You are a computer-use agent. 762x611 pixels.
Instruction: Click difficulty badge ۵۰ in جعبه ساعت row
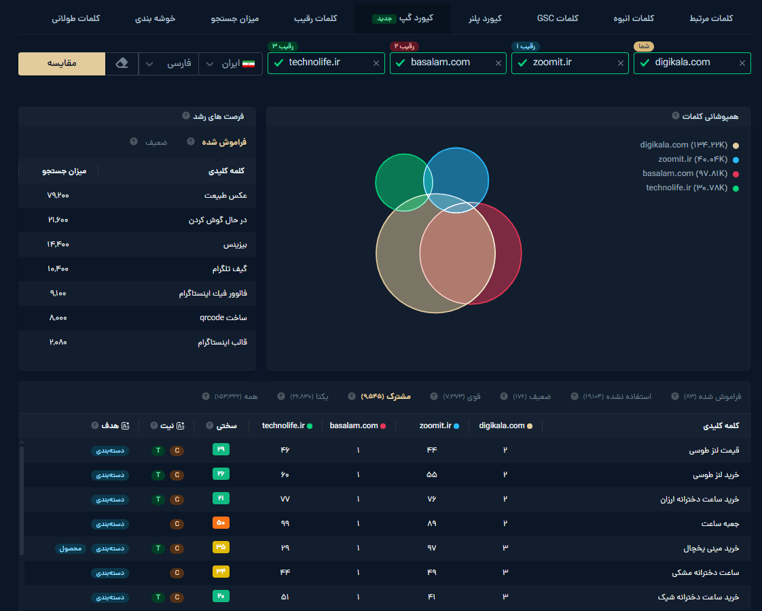coord(221,523)
